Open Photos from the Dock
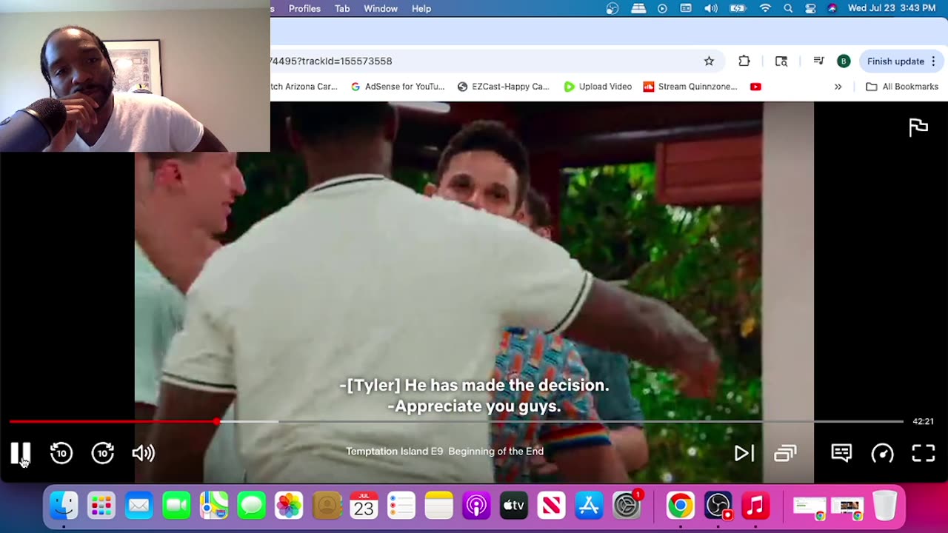Image resolution: width=948 pixels, height=533 pixels. point(289,506)
